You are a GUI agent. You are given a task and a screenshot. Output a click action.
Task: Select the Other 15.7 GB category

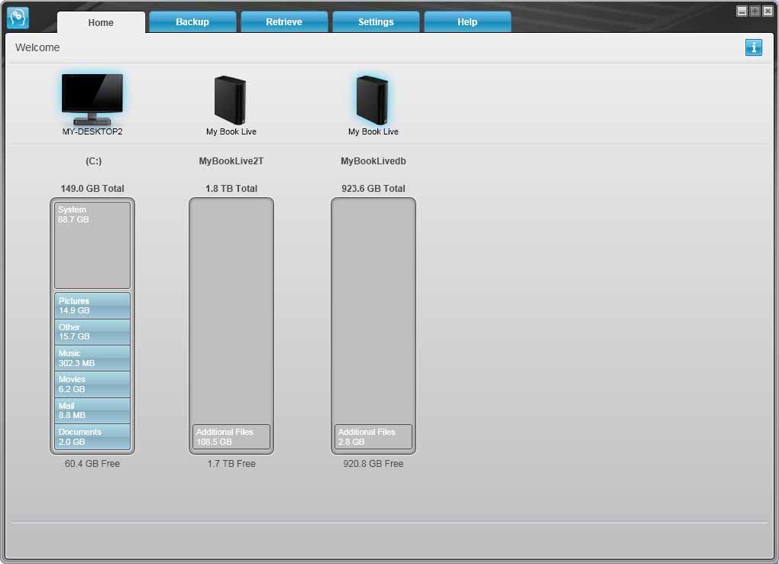(92, 332)
